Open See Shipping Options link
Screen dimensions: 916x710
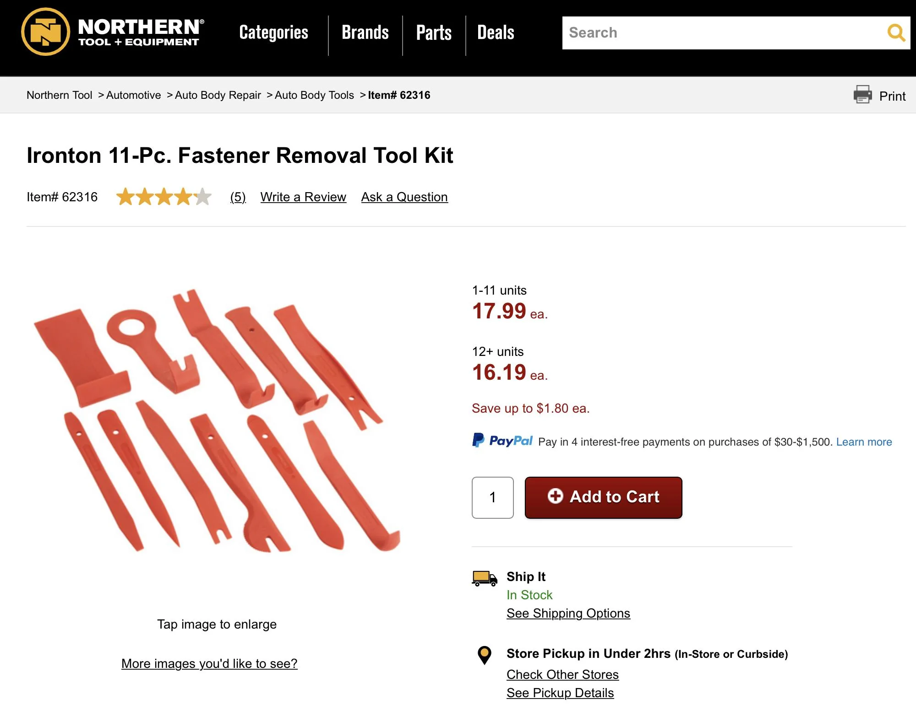tap(568, 613)
